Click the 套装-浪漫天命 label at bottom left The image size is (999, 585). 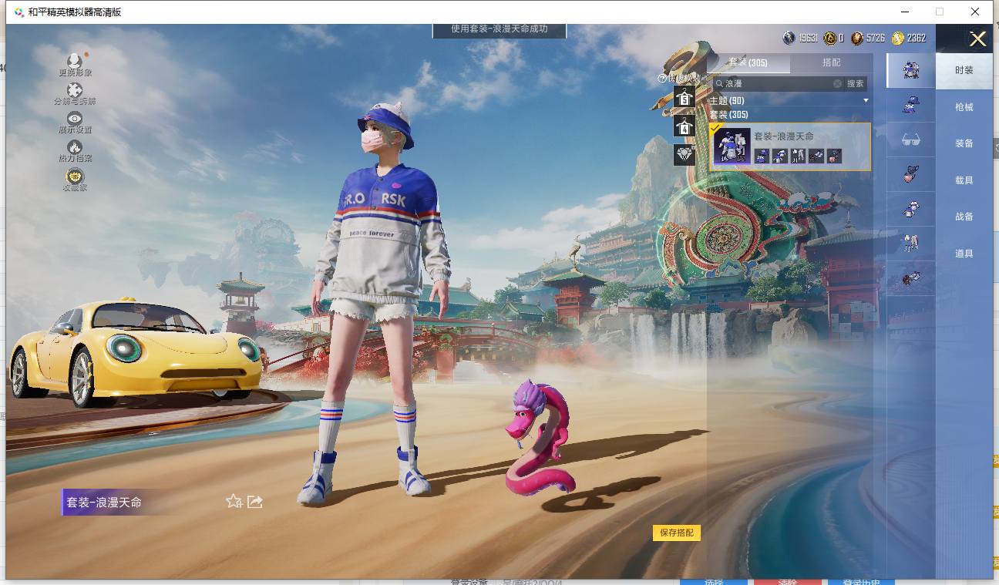(104, 503)
